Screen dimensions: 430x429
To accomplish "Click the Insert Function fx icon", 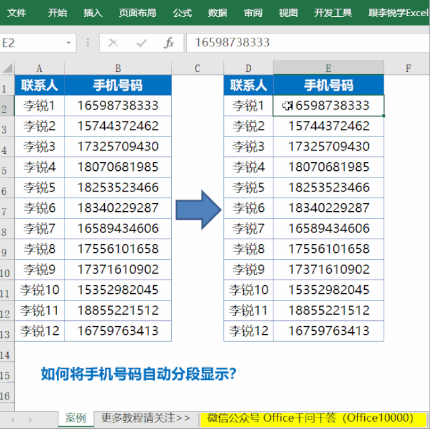I will click(169, 43).
